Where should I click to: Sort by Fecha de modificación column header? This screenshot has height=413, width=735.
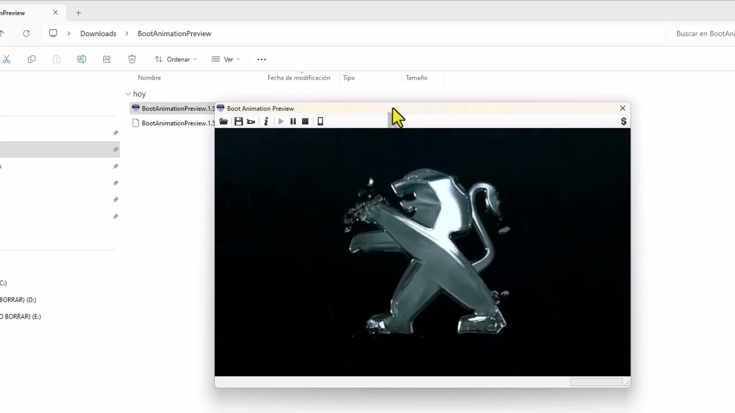click(x=299, y=77)
